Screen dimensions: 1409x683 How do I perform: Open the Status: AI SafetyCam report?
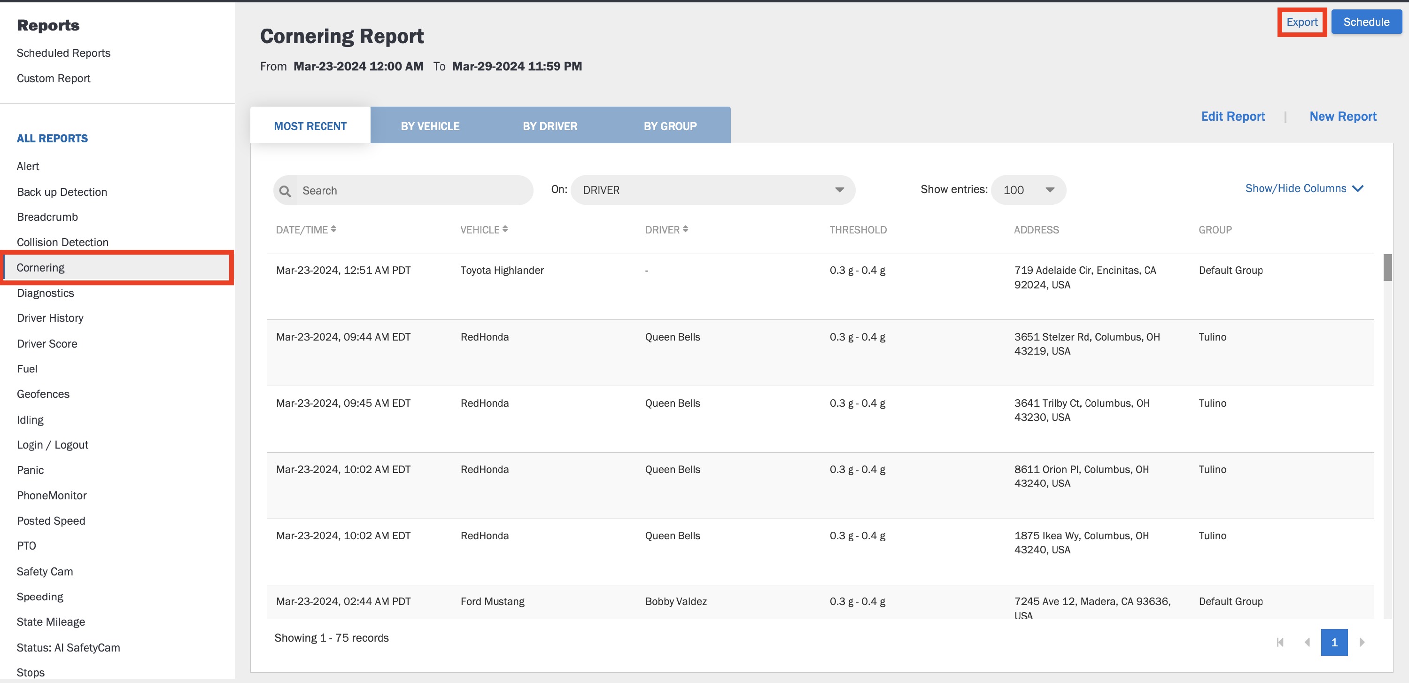(x=69, y=647)
